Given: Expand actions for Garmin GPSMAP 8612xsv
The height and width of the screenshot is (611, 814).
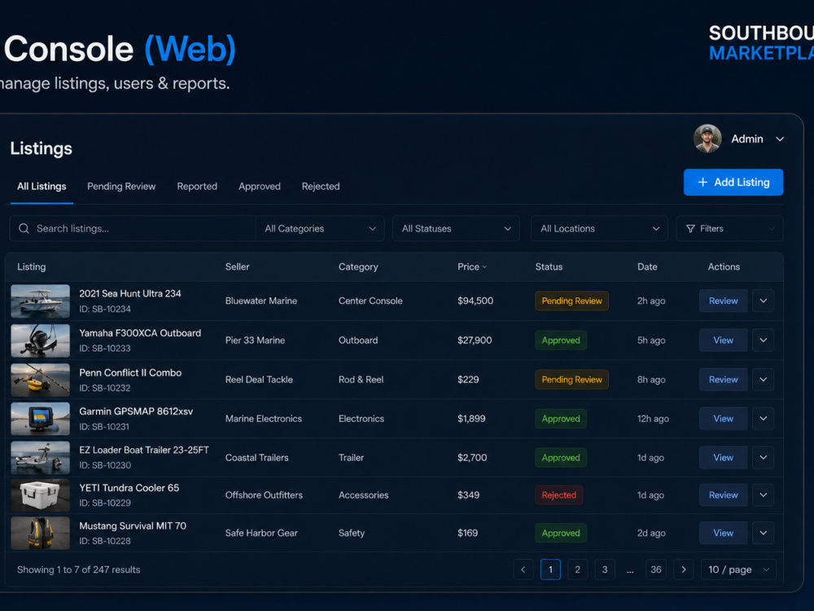Looking at the screenshot, I should pyautogui.click(x=764, y=419).
